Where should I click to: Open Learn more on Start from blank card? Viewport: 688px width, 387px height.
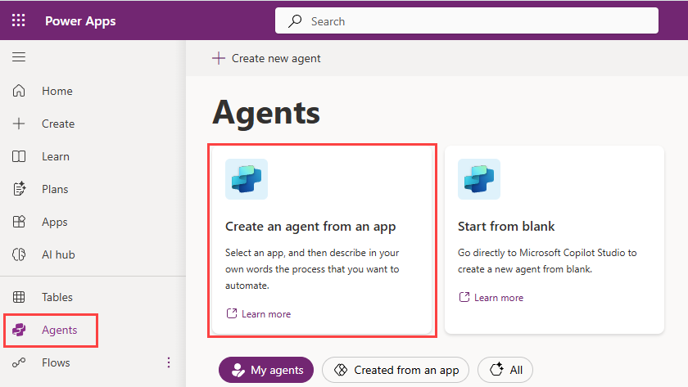click(x=499, y=298)
